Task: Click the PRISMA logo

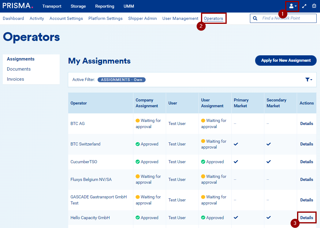Action: point(18,6)
